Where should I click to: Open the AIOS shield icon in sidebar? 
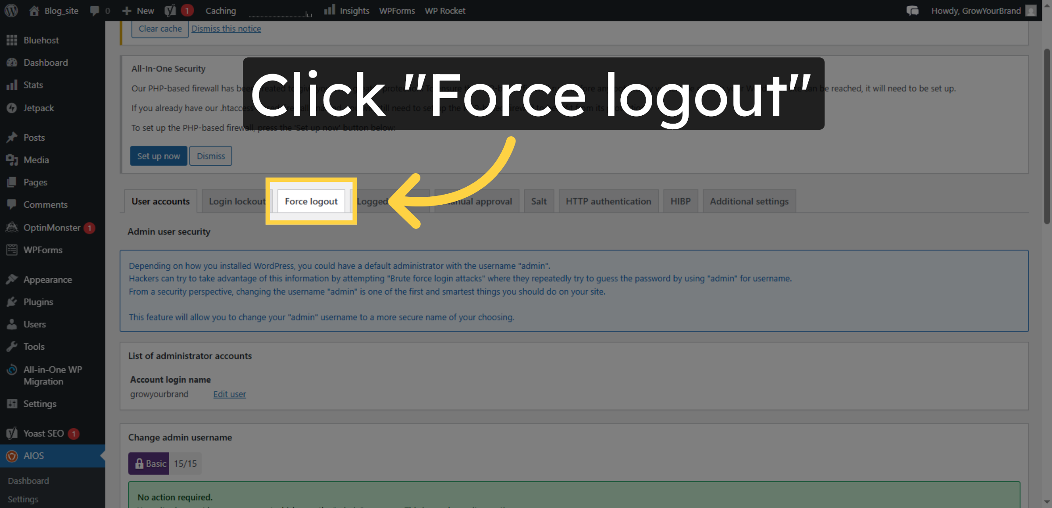12,456
